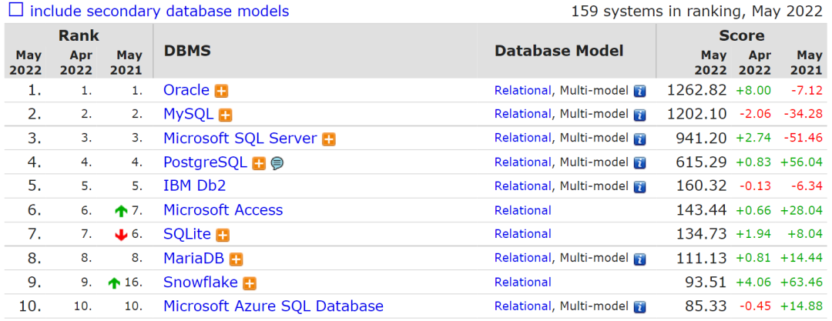Click the info icon in the MariaDB row

tap(639, 259)
